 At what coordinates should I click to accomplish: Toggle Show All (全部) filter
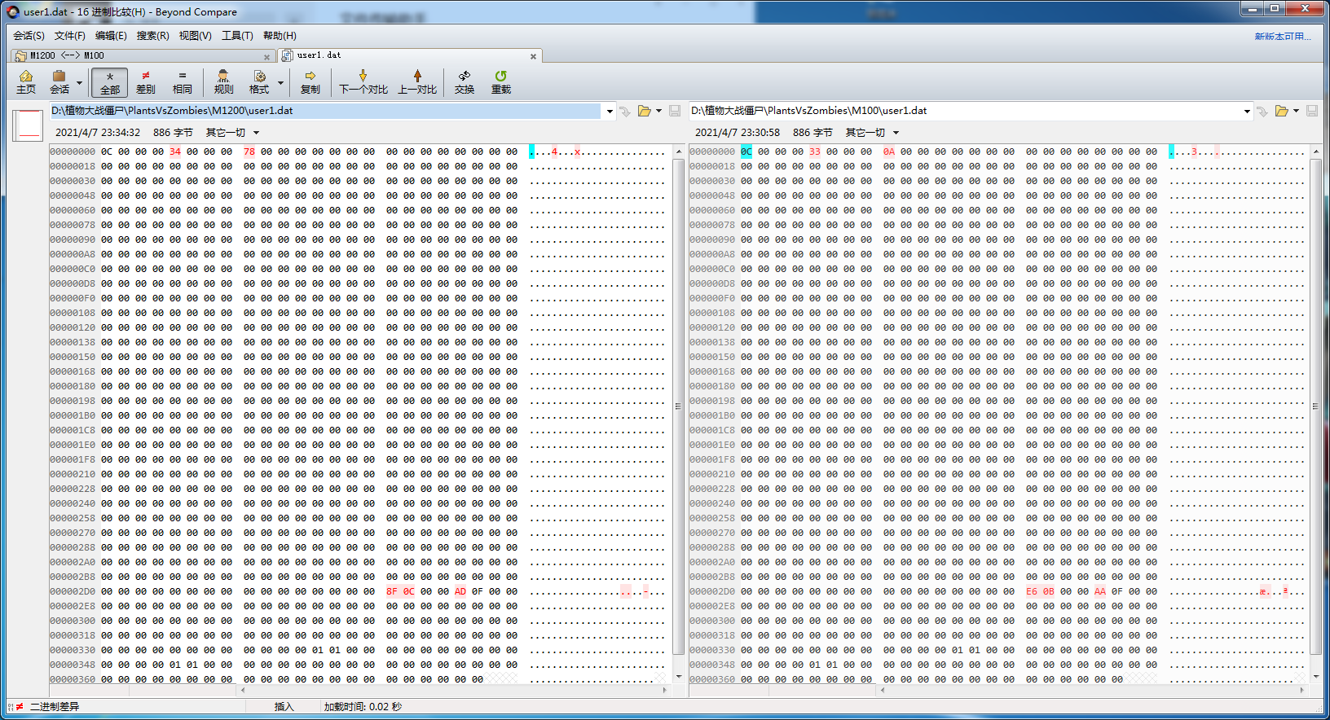click(x=109, y=82)
